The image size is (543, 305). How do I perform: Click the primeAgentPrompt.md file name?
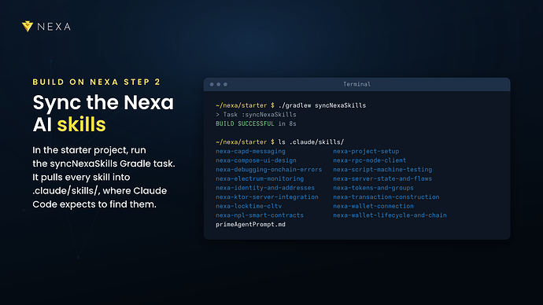[250, 225]
